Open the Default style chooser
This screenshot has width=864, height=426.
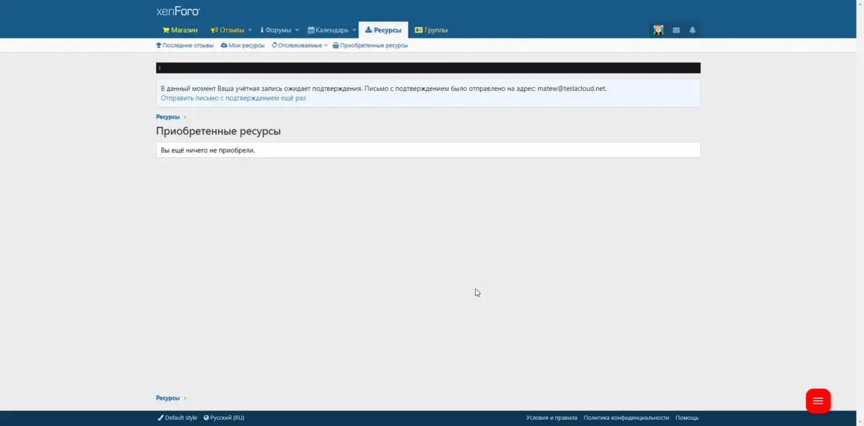pos(178,418)
